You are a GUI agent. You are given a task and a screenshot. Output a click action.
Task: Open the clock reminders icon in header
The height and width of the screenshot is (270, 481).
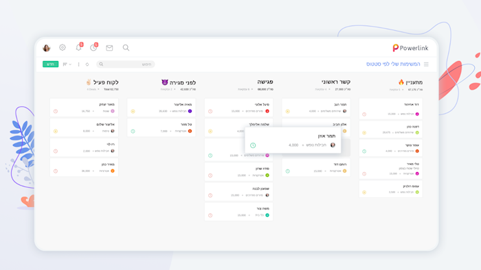93,48
